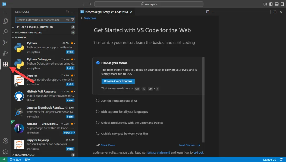Open the Source Control view

pyautogui.click(x=5, y=43)
